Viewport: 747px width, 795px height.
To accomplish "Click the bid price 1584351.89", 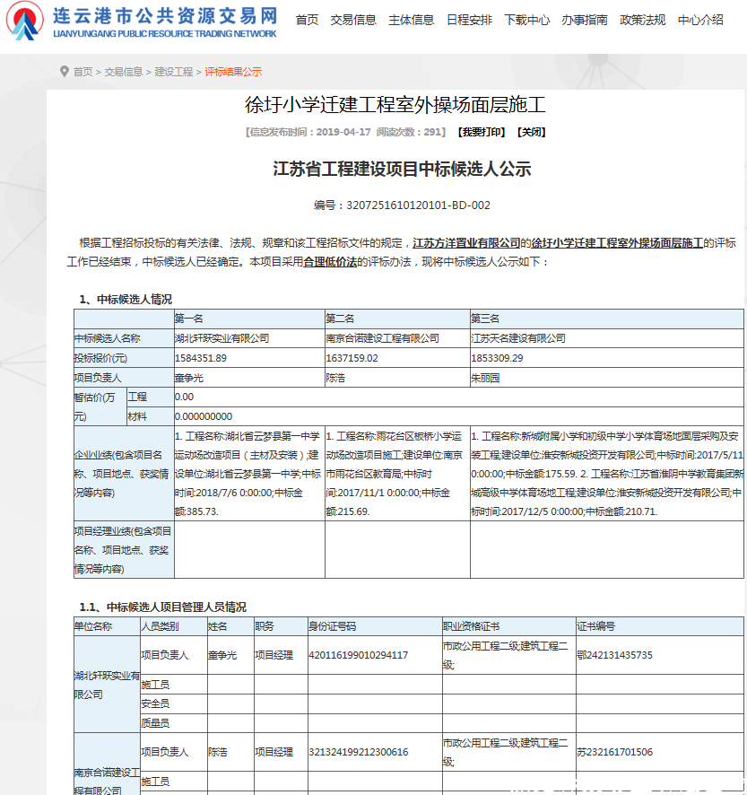I will (201, 358).
